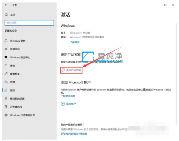
Task: Minimize the Settings window
Action: pyautogui.click(x=157, y=5)
